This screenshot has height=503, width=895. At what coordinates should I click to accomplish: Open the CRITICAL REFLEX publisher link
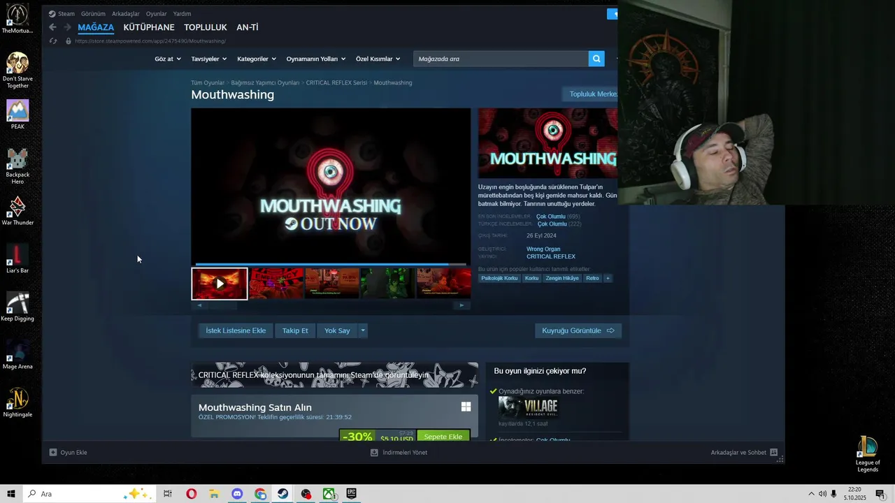(551, 256)
